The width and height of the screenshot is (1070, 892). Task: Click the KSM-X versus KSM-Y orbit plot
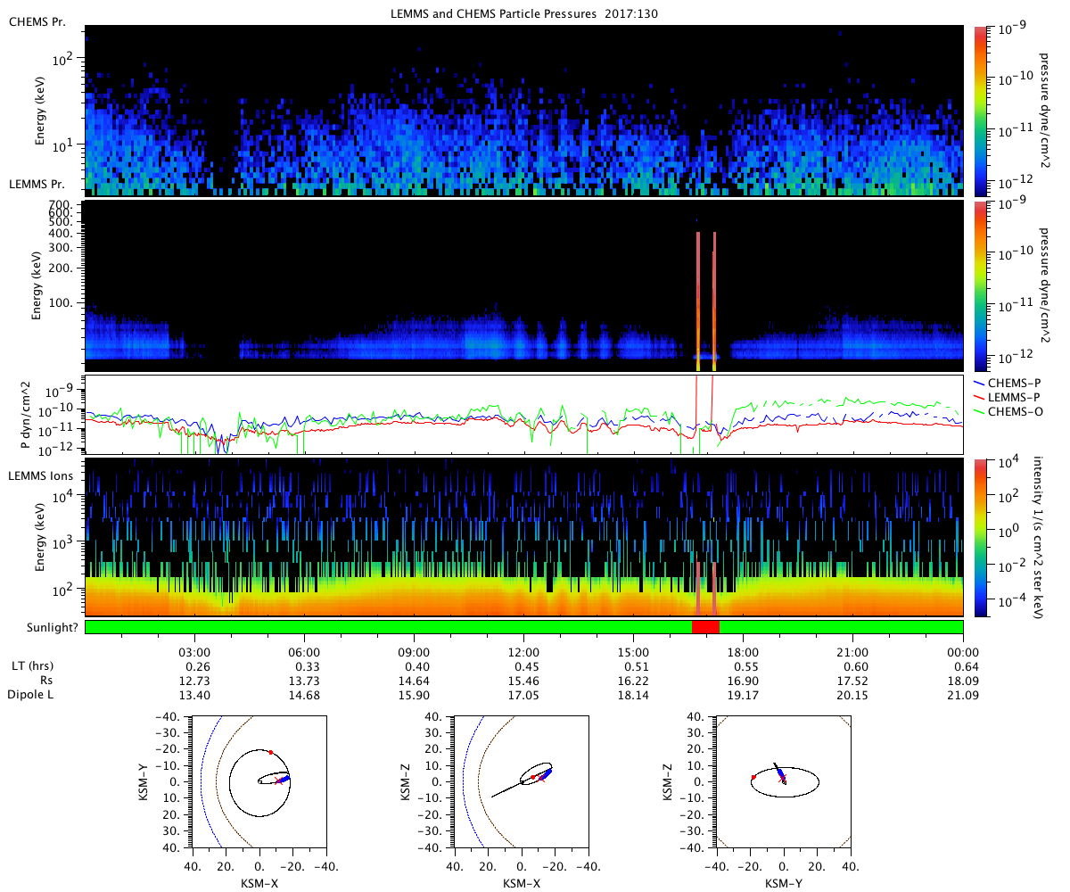coord(259,781)
